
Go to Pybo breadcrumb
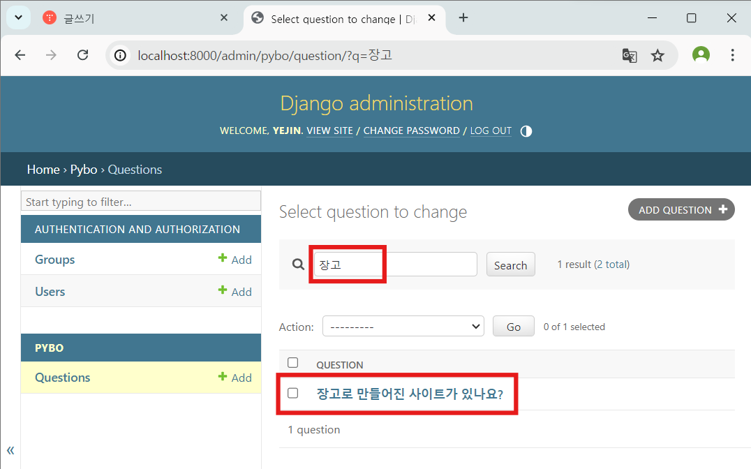point(84,170)
